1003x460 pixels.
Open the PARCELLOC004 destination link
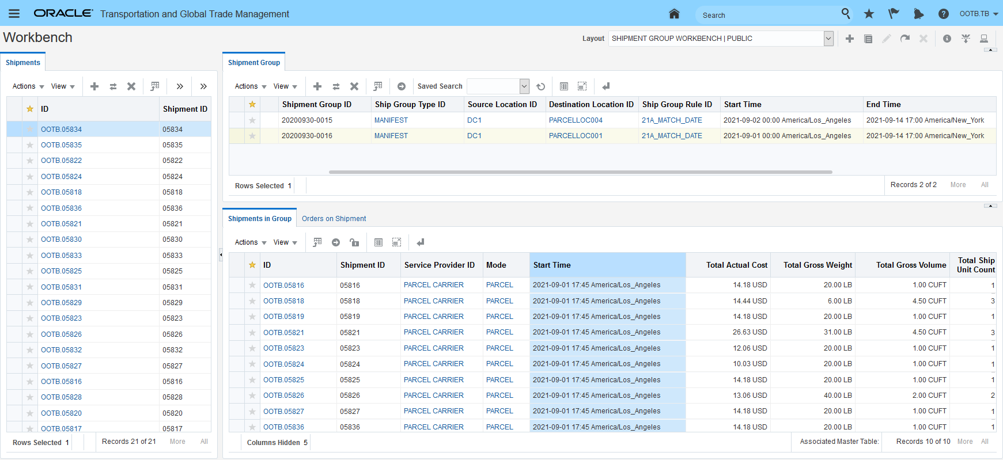pyautogui.click(x=575, y=120)
